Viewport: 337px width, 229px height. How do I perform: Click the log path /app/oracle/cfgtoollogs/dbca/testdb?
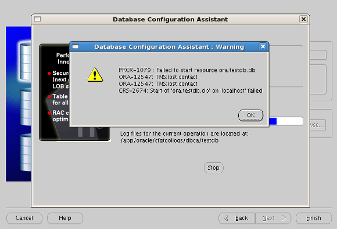coord(169,140)
